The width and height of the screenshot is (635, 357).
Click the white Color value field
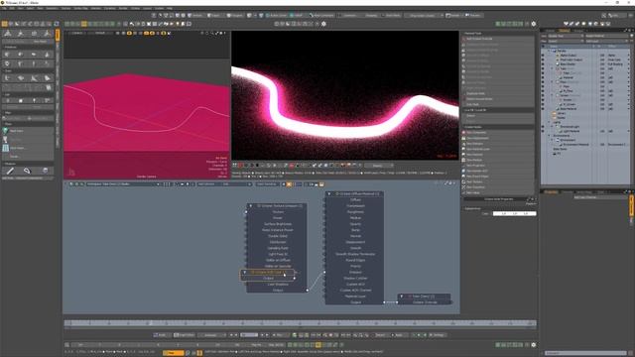[514, 213]
